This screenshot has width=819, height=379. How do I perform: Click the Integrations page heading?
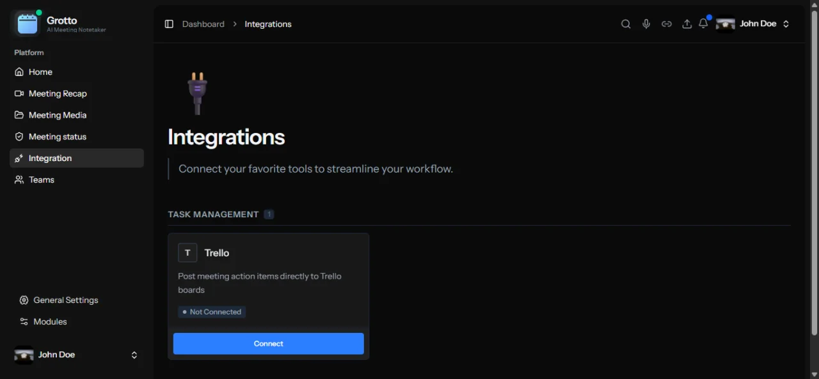click(227, 137)
